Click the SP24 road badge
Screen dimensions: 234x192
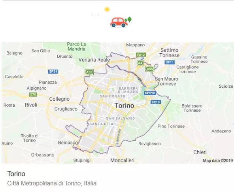[53, 72]
